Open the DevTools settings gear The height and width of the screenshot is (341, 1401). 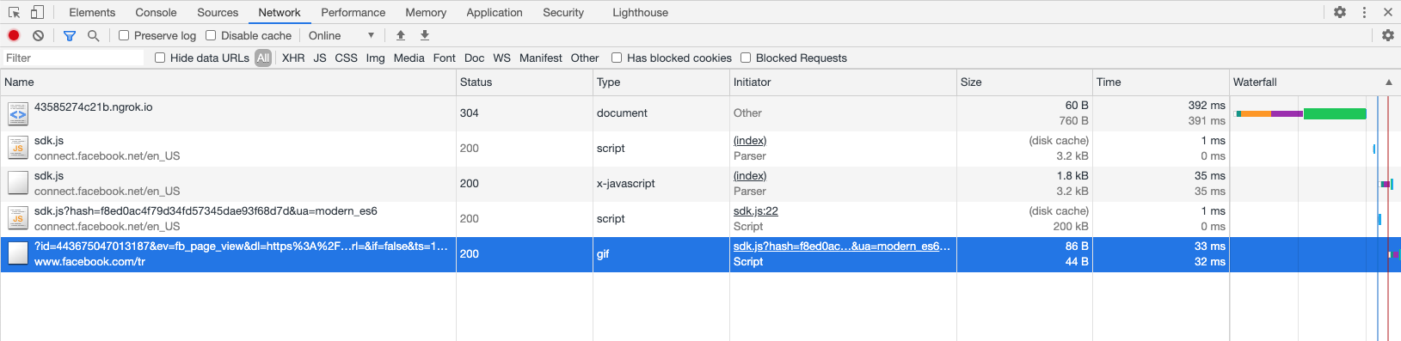pos(1340,12)
